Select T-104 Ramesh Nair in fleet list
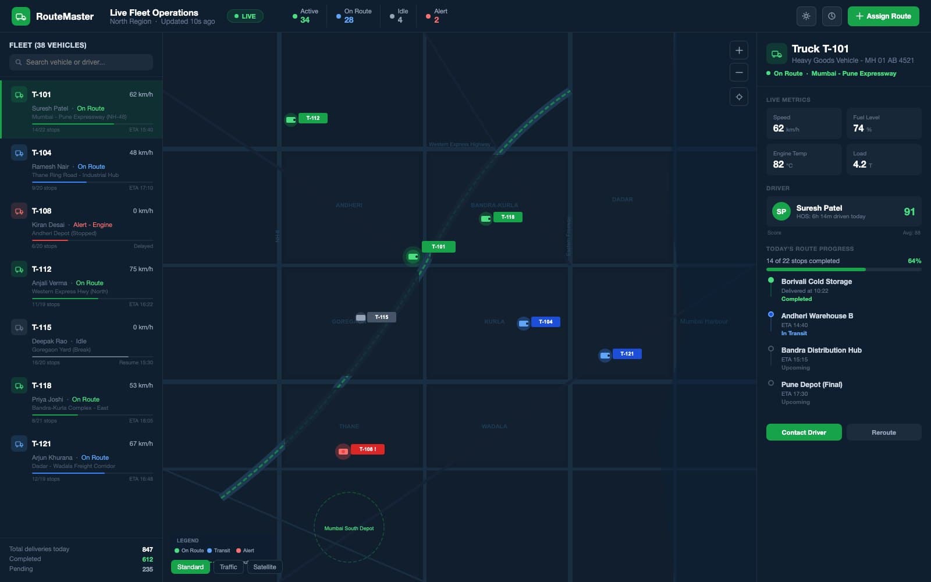The height and width of the screenshot is (582, 931). pyautogui.click(x=81, y=168)
